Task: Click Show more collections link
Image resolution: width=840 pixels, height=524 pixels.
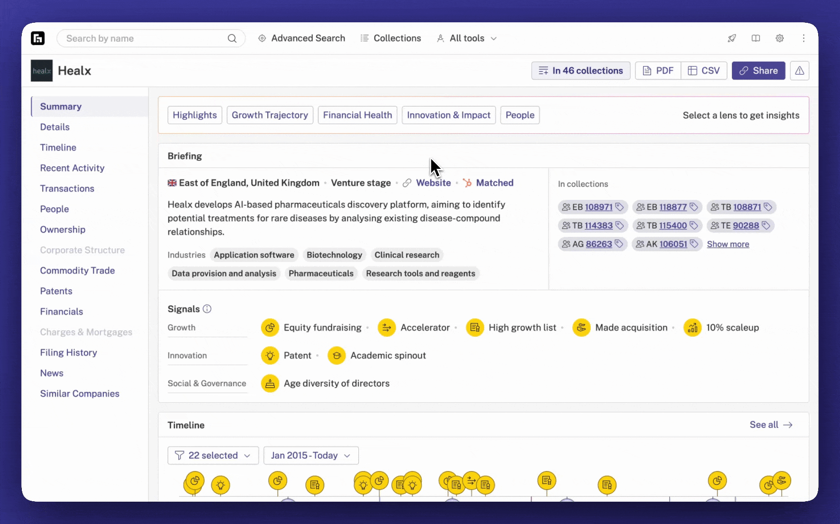Action: [727, 245]
